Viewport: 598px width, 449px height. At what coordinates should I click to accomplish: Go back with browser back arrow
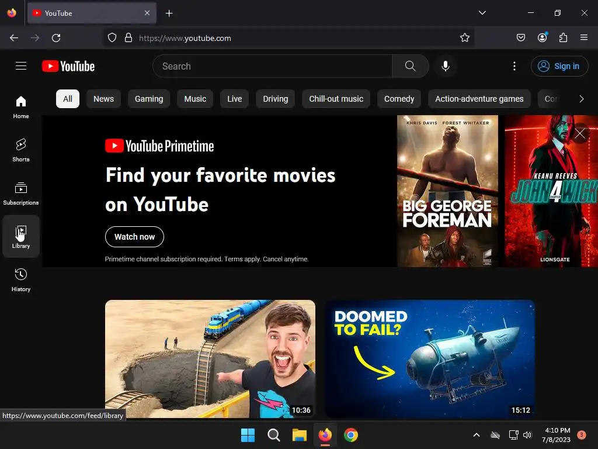[x=14, y=38]
